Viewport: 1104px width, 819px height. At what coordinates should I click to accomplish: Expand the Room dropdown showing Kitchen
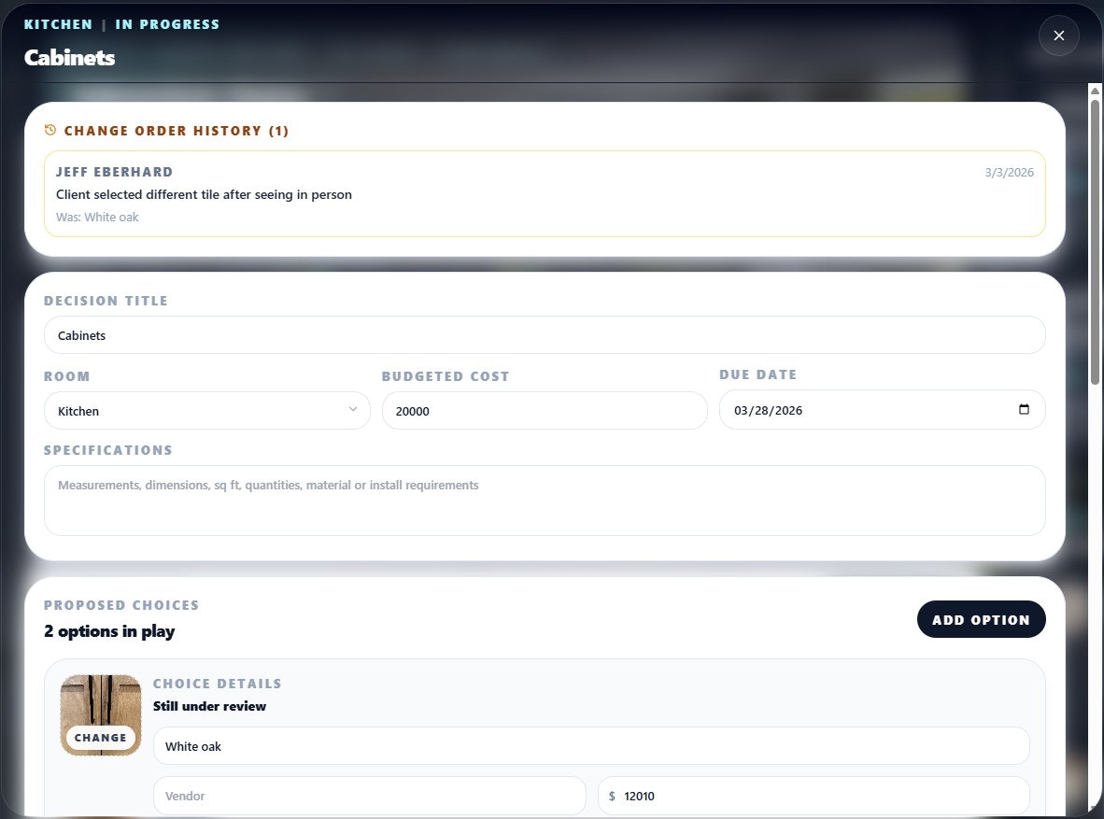click(206, 411)
